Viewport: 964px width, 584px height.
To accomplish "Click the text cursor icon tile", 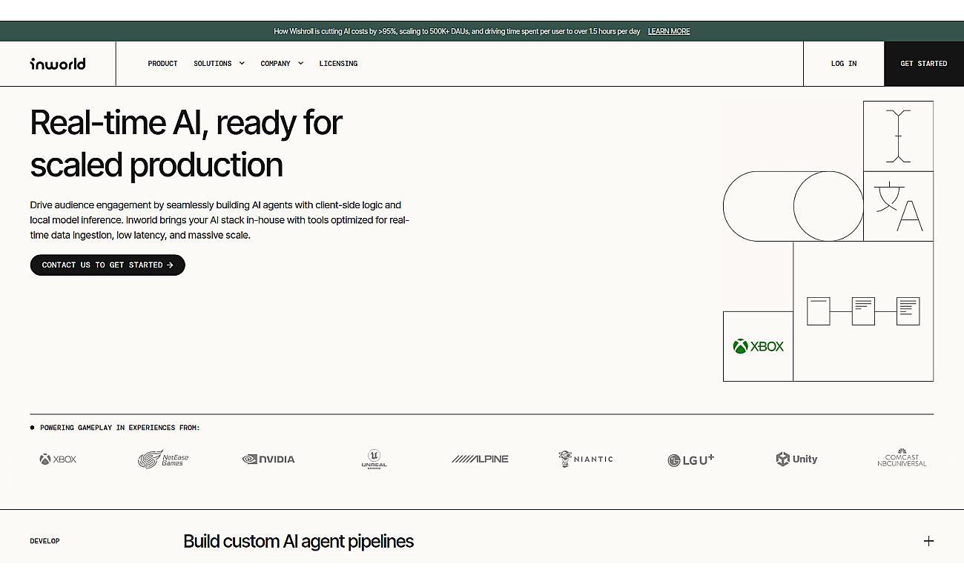I will tap(898, 136).
